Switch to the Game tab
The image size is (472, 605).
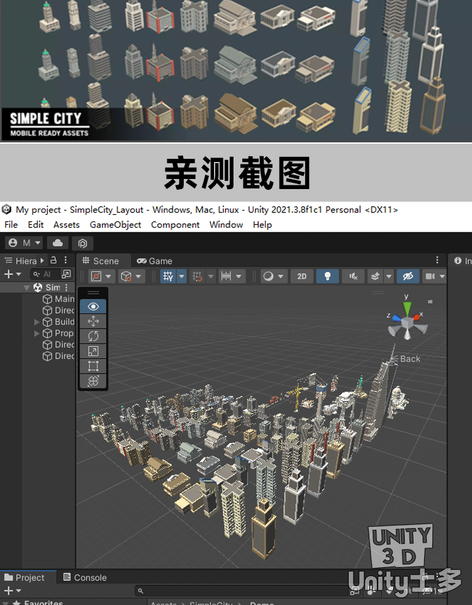coord(155,261)
